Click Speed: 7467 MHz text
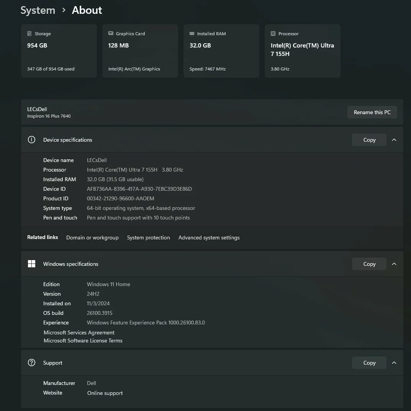Screen dimensions: 411x411 [207, 69]
